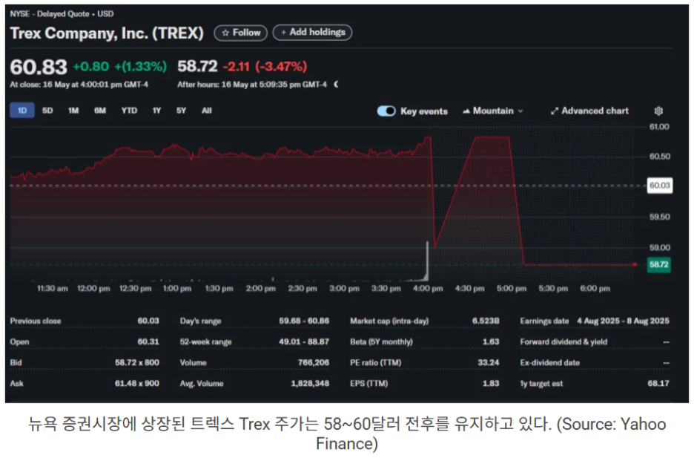Click the Volume value 766,206
The height and width of the screenshot is (458, 694).
pyautogui.click(x=314, y=362)
